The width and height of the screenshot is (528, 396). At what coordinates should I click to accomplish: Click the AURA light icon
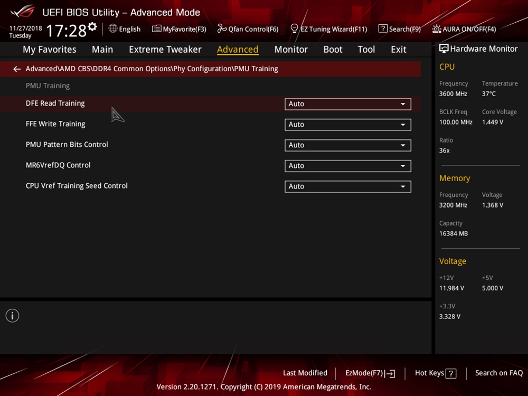(x=437, y=29)
